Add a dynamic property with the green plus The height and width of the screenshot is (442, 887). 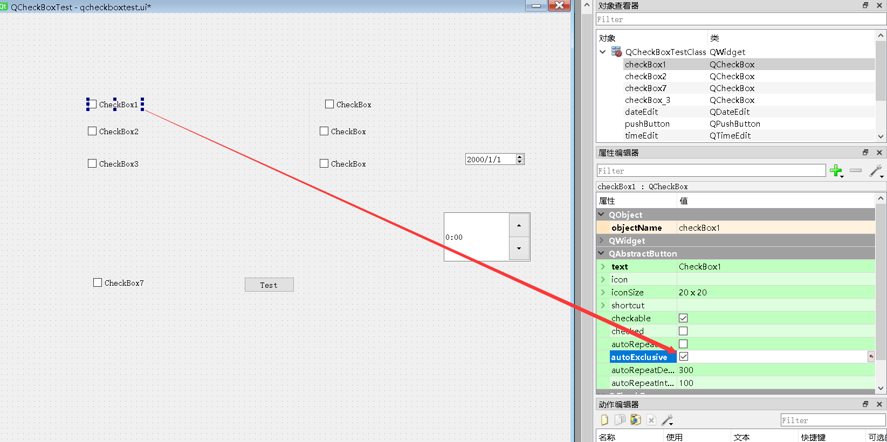pyautogui.click(x=836, y=171)
